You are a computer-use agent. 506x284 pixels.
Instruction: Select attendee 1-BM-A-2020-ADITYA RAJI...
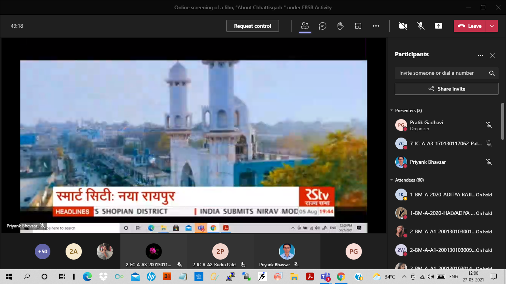click(x=444, y=195)
